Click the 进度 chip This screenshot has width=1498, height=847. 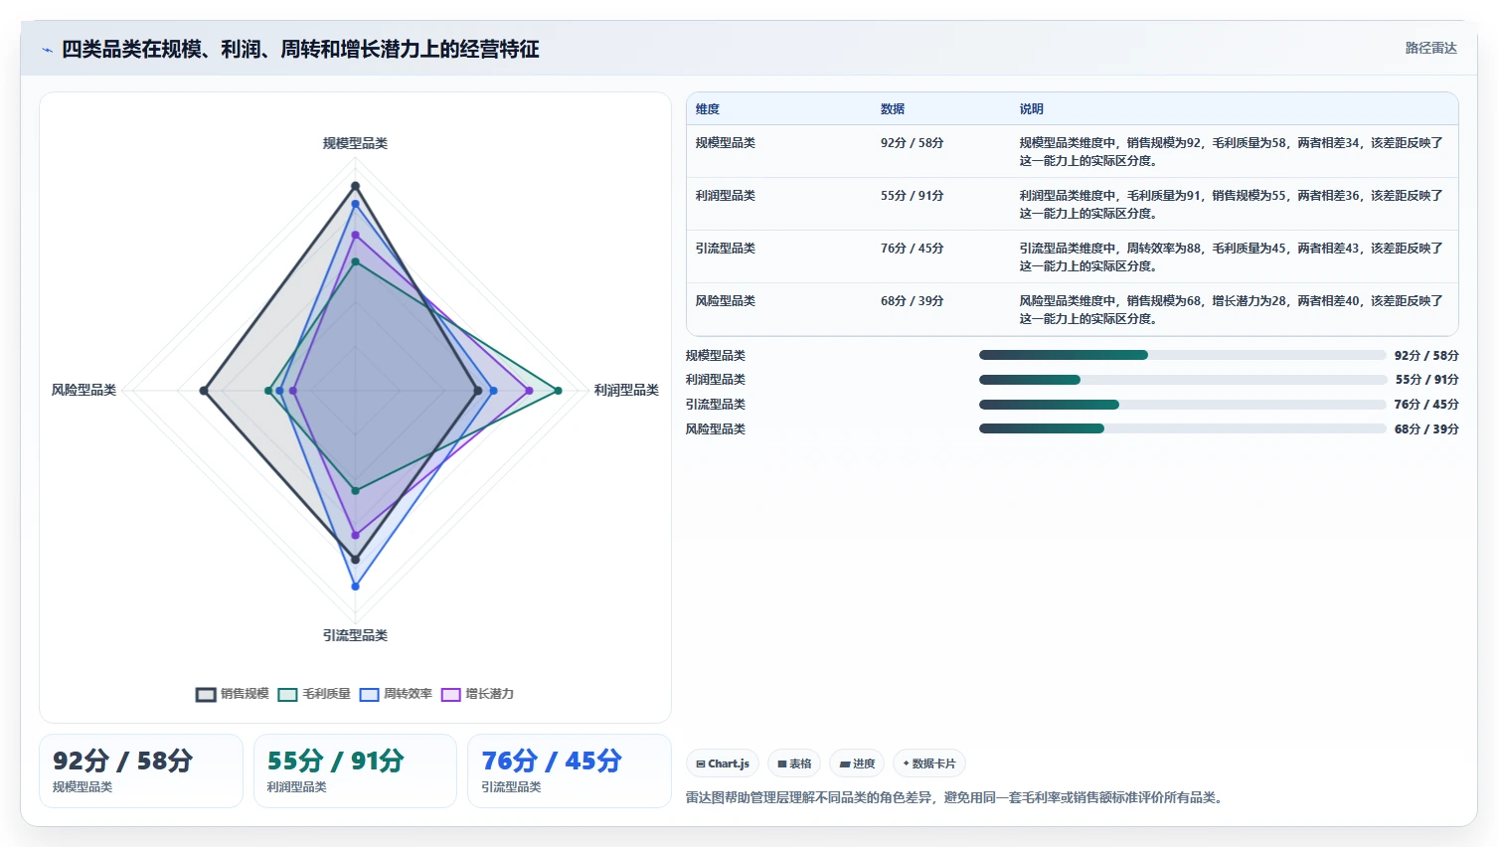(x=857, y=763)
